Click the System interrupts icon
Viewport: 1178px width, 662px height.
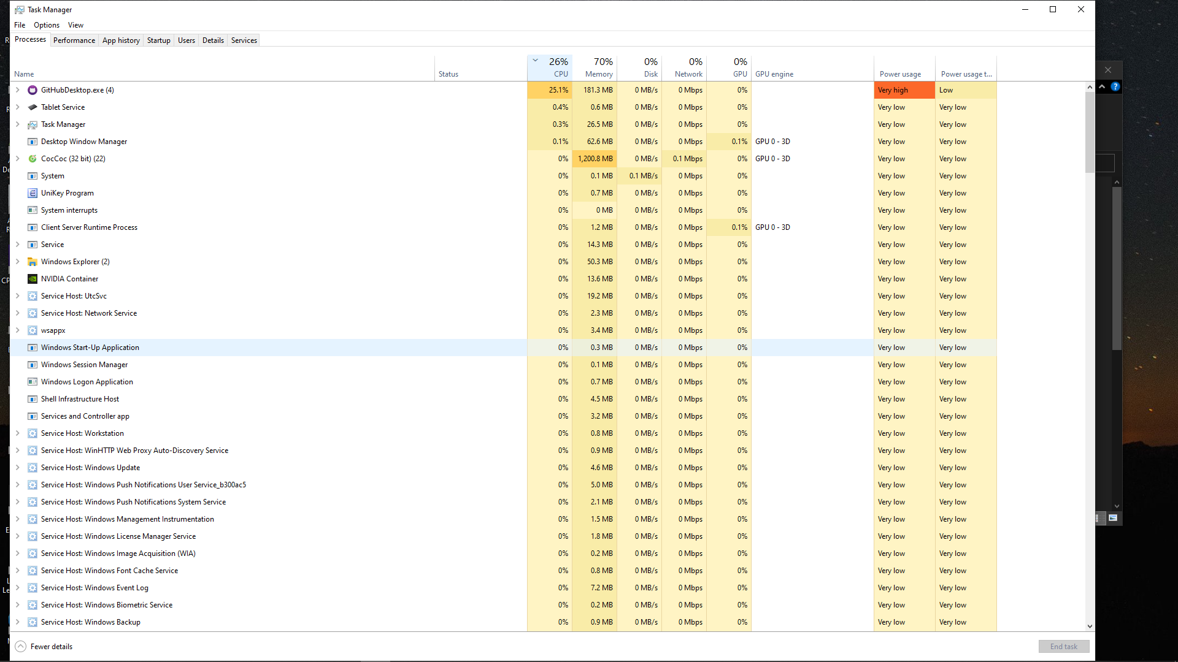[33, 210]
